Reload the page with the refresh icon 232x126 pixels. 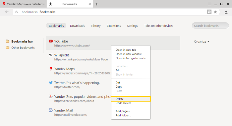click(17, 12)
